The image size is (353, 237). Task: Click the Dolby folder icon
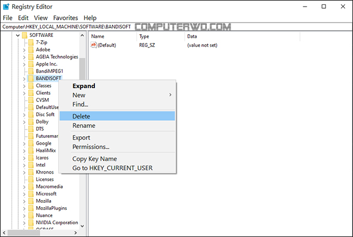(31, 122)
